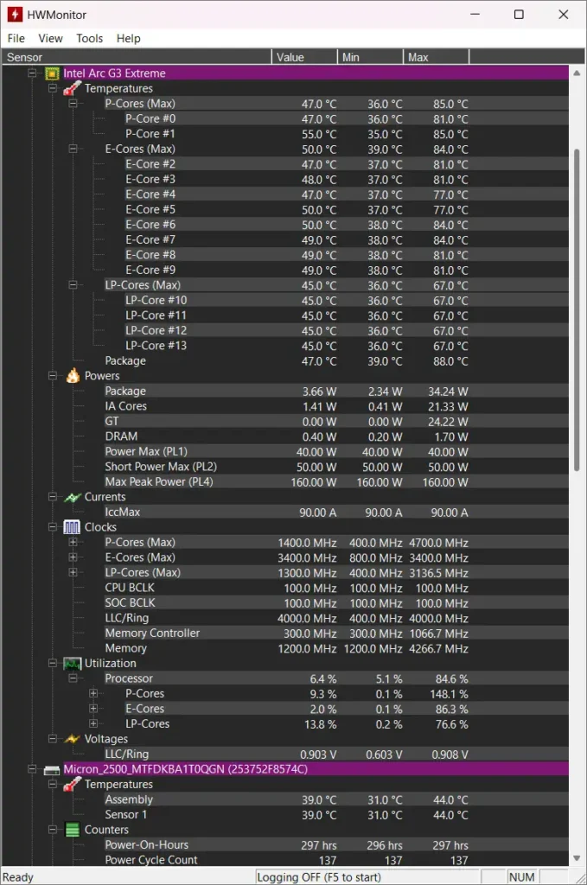Collapse the Micron_2500 drive node
Viewport: 587px width, 885px height.
click(x=32, y=769)
